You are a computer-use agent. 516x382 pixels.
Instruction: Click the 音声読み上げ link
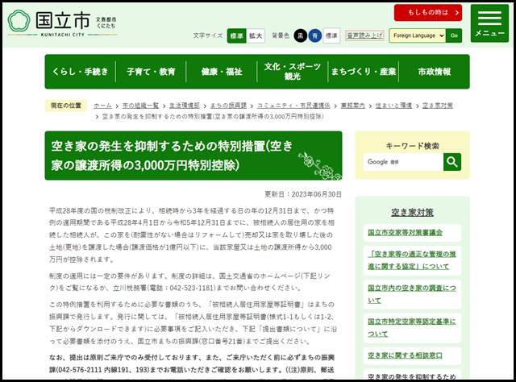tap(364, 35)
